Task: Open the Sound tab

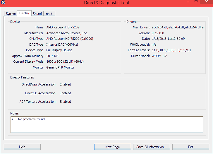Action: pyautogui.click(x=37, y=14)
